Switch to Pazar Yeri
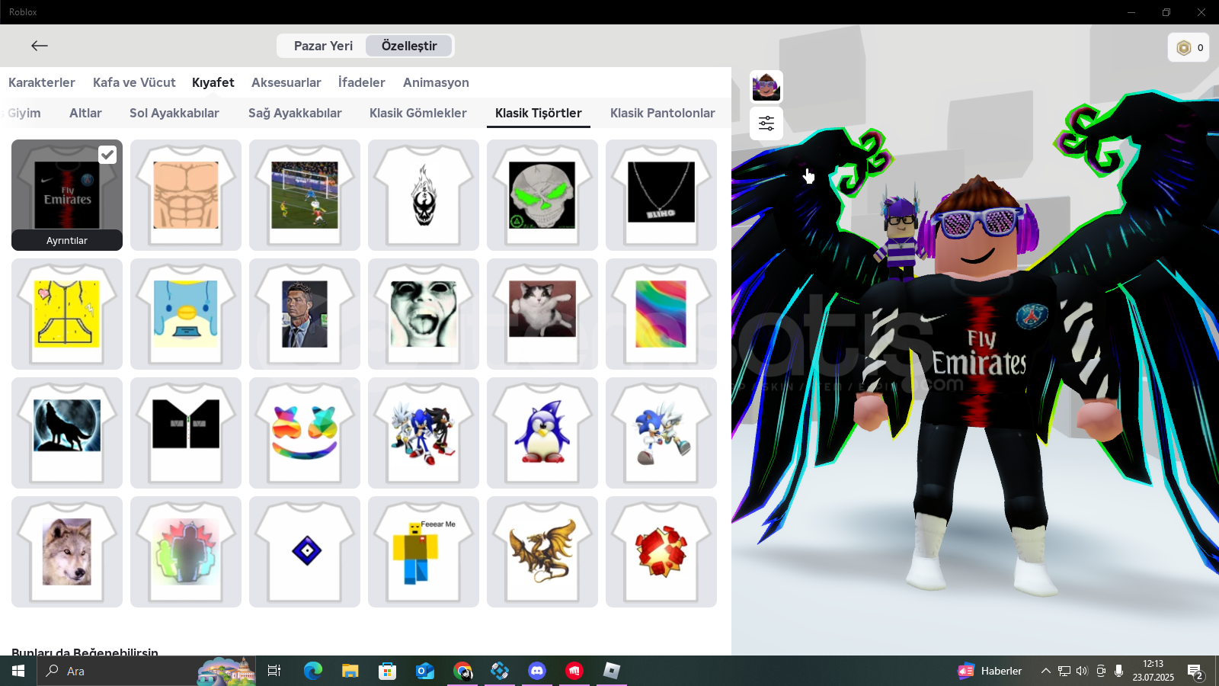The height and width of the screenshot is (686, 1219). tap(323, 46)
